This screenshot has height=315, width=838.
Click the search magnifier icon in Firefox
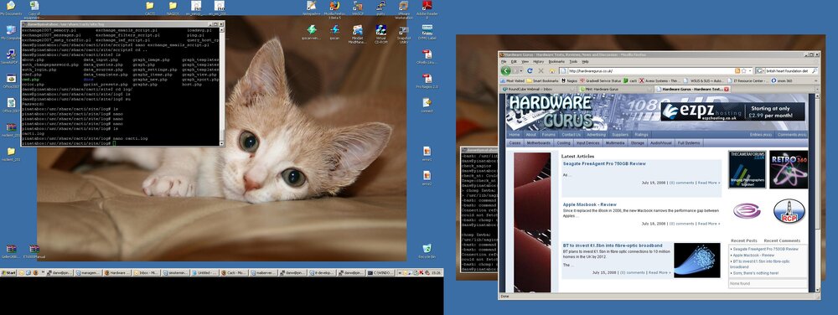pyautogui.click(x=815, y=70)
